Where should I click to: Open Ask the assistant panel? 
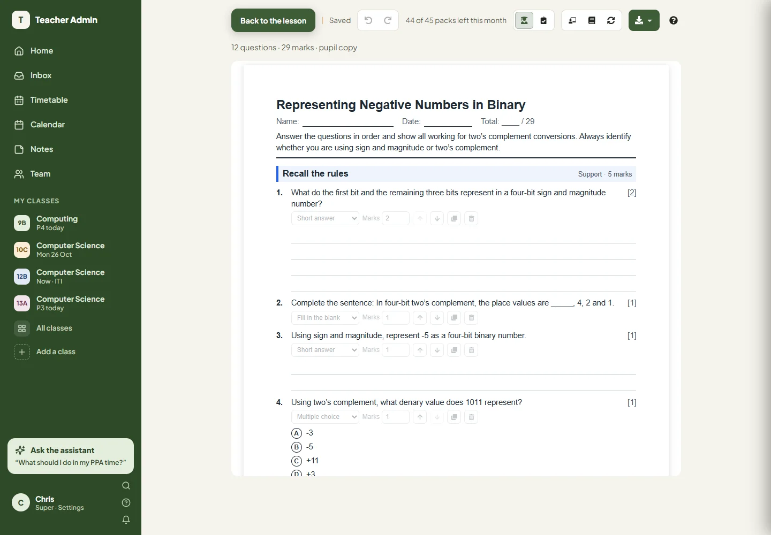[x=71, y=456]
